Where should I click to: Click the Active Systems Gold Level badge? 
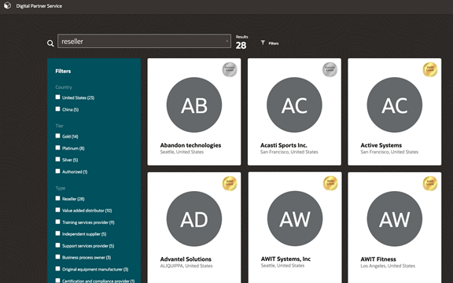click(x=430, y=70)
